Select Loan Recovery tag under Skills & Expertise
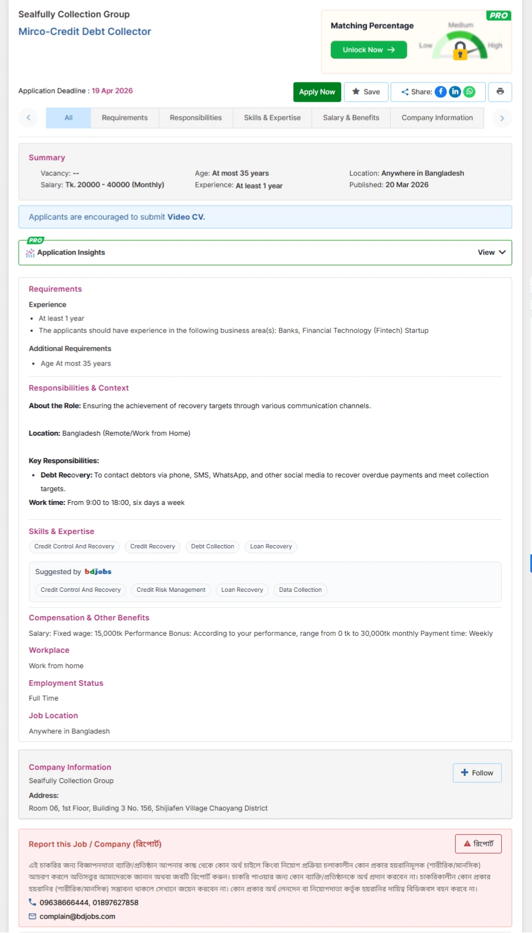The width and height of the screenshot is (532, 933). 271,547
